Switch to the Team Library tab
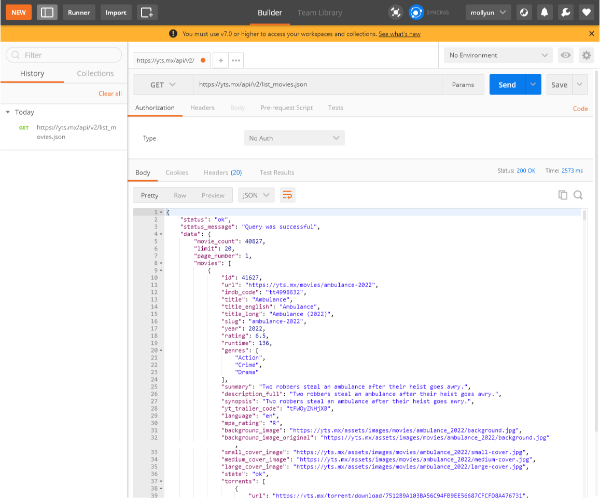Viewport: 600px width, 498px height. [x=320, y=12]
